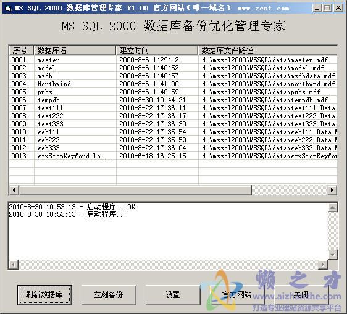Click log panel scroll left arrow

pos(14,264)
